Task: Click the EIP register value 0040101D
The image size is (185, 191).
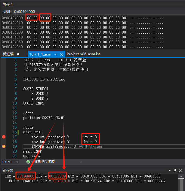Action: click(62, 181)
